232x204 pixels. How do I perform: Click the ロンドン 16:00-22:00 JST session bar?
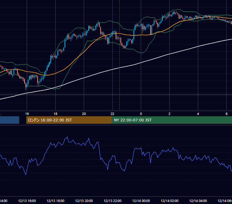(69, 120)
